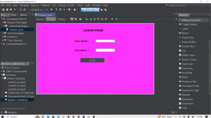Open the Tools menu
The height and width of the screenshot is (118, 211).
click(x=87, y=5)
